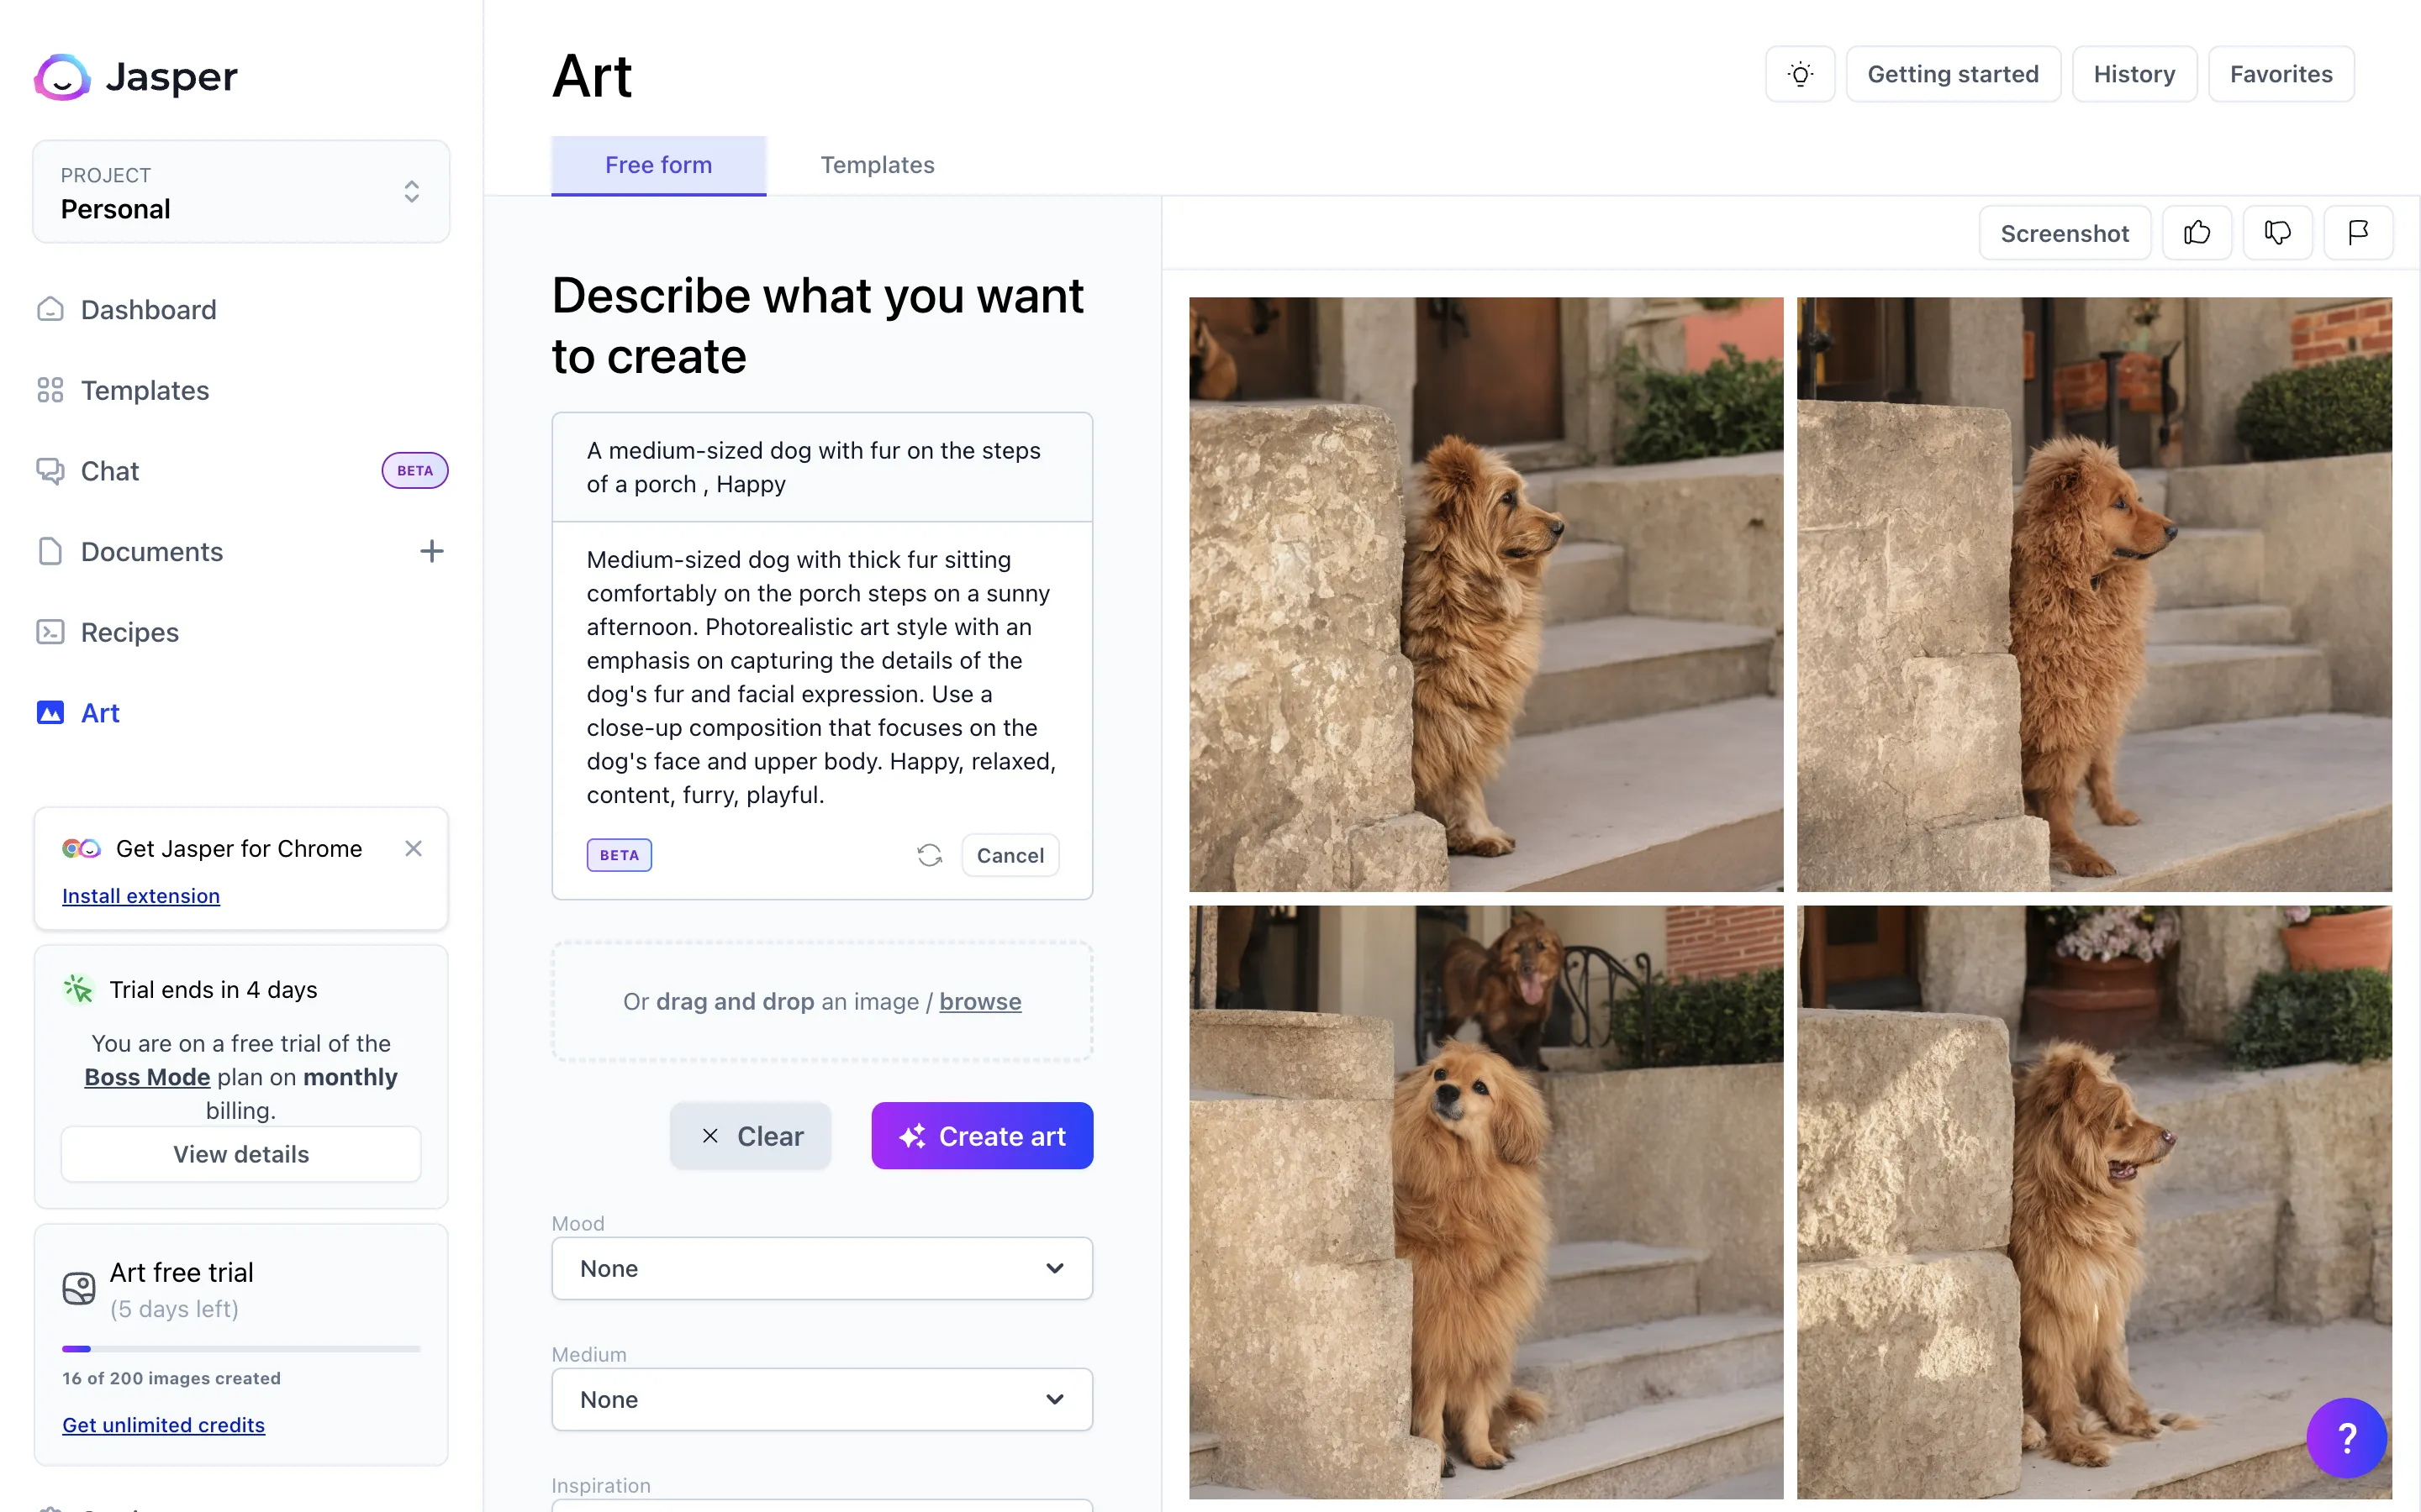Click the images created progress bar

[x=241, y=1349]
